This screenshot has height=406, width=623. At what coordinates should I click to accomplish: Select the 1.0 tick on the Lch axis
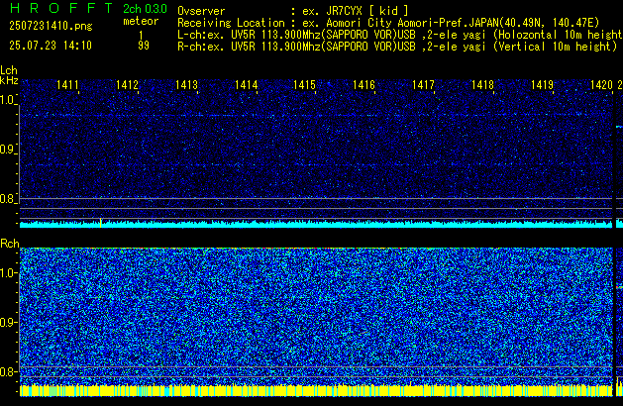(x=8, y=100)
